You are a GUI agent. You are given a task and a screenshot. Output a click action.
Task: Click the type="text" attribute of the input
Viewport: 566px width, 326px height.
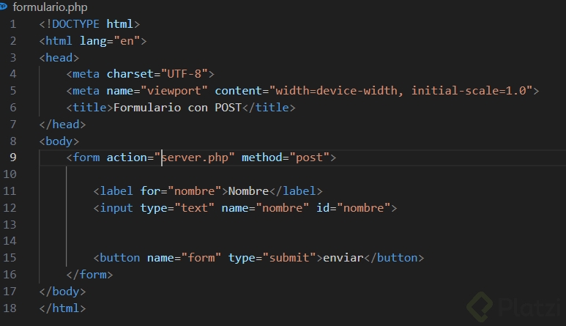[177, 208]
